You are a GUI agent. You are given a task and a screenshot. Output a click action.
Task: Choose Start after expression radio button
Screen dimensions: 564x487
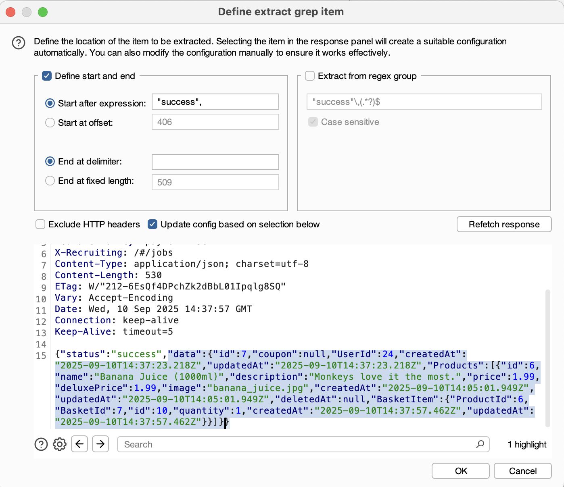tap(50, 103)
